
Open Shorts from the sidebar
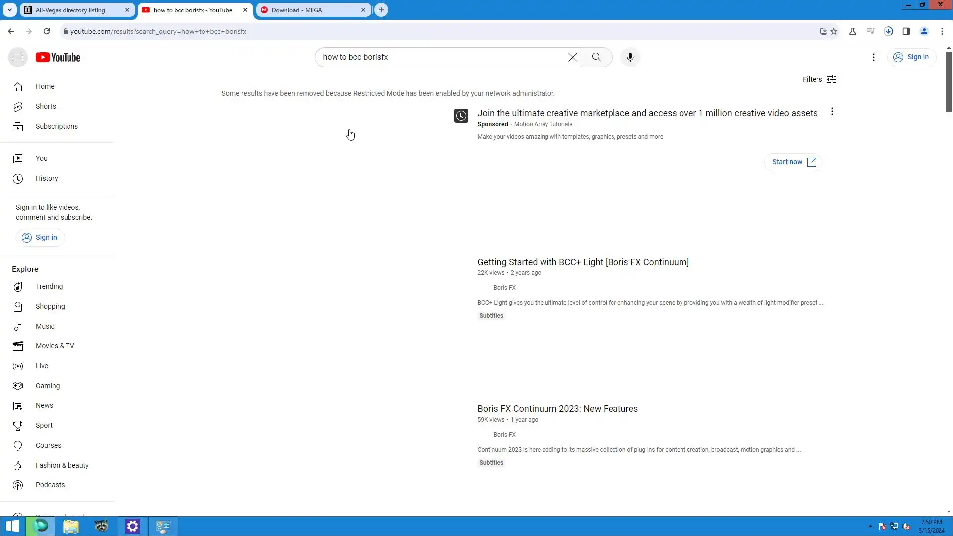[x=46, y=106]
